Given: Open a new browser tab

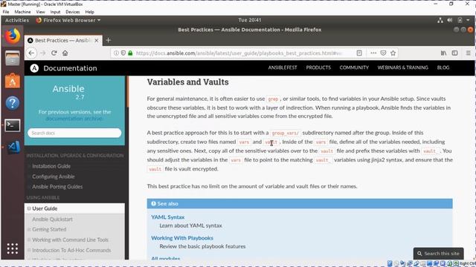Looking at the screenshot, I should click(109, 40).
